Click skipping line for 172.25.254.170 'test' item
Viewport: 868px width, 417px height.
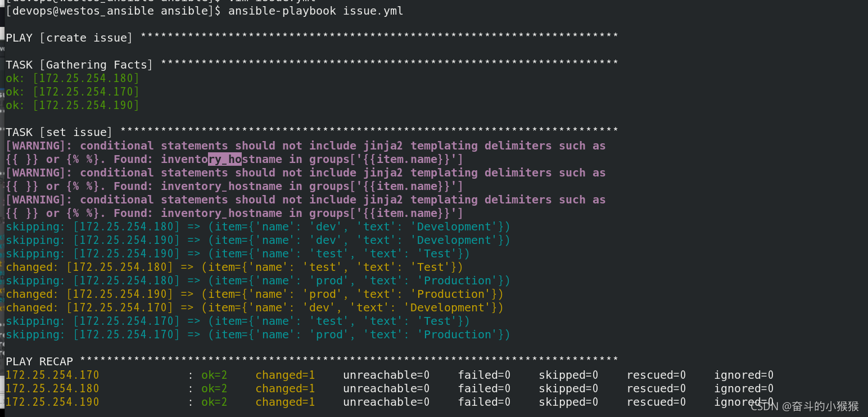click(x=238, y=321)
